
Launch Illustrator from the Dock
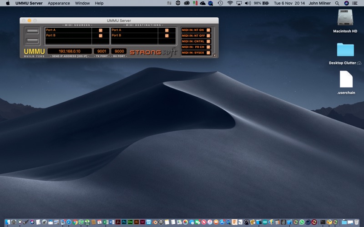[x=136, y=222]
